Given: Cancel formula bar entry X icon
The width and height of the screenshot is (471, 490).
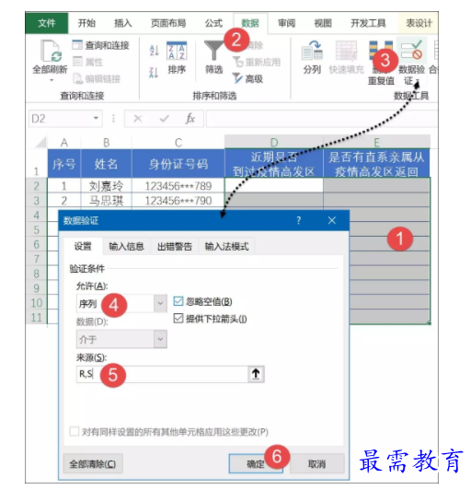Looking at the screenshot, I should coord(138,119).
